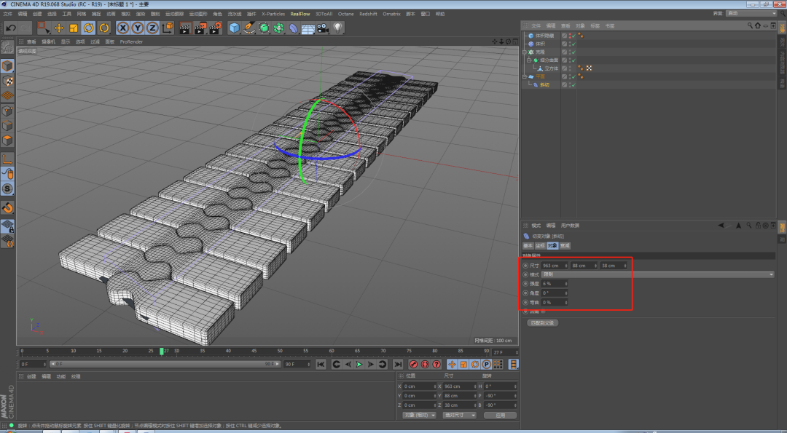Toggle enable checkmark for 体积 object
The height and width of the screenshot is (433, 787).
tap(573, 44)
